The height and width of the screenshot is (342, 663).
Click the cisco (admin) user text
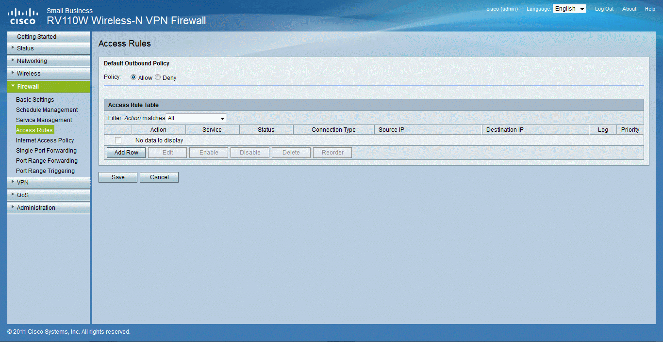click(502, 9)
